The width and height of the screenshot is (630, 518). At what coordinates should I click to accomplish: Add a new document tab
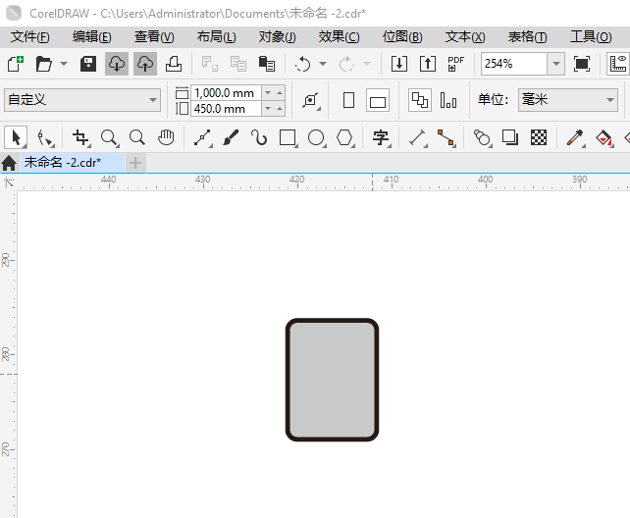pos(135,162)
